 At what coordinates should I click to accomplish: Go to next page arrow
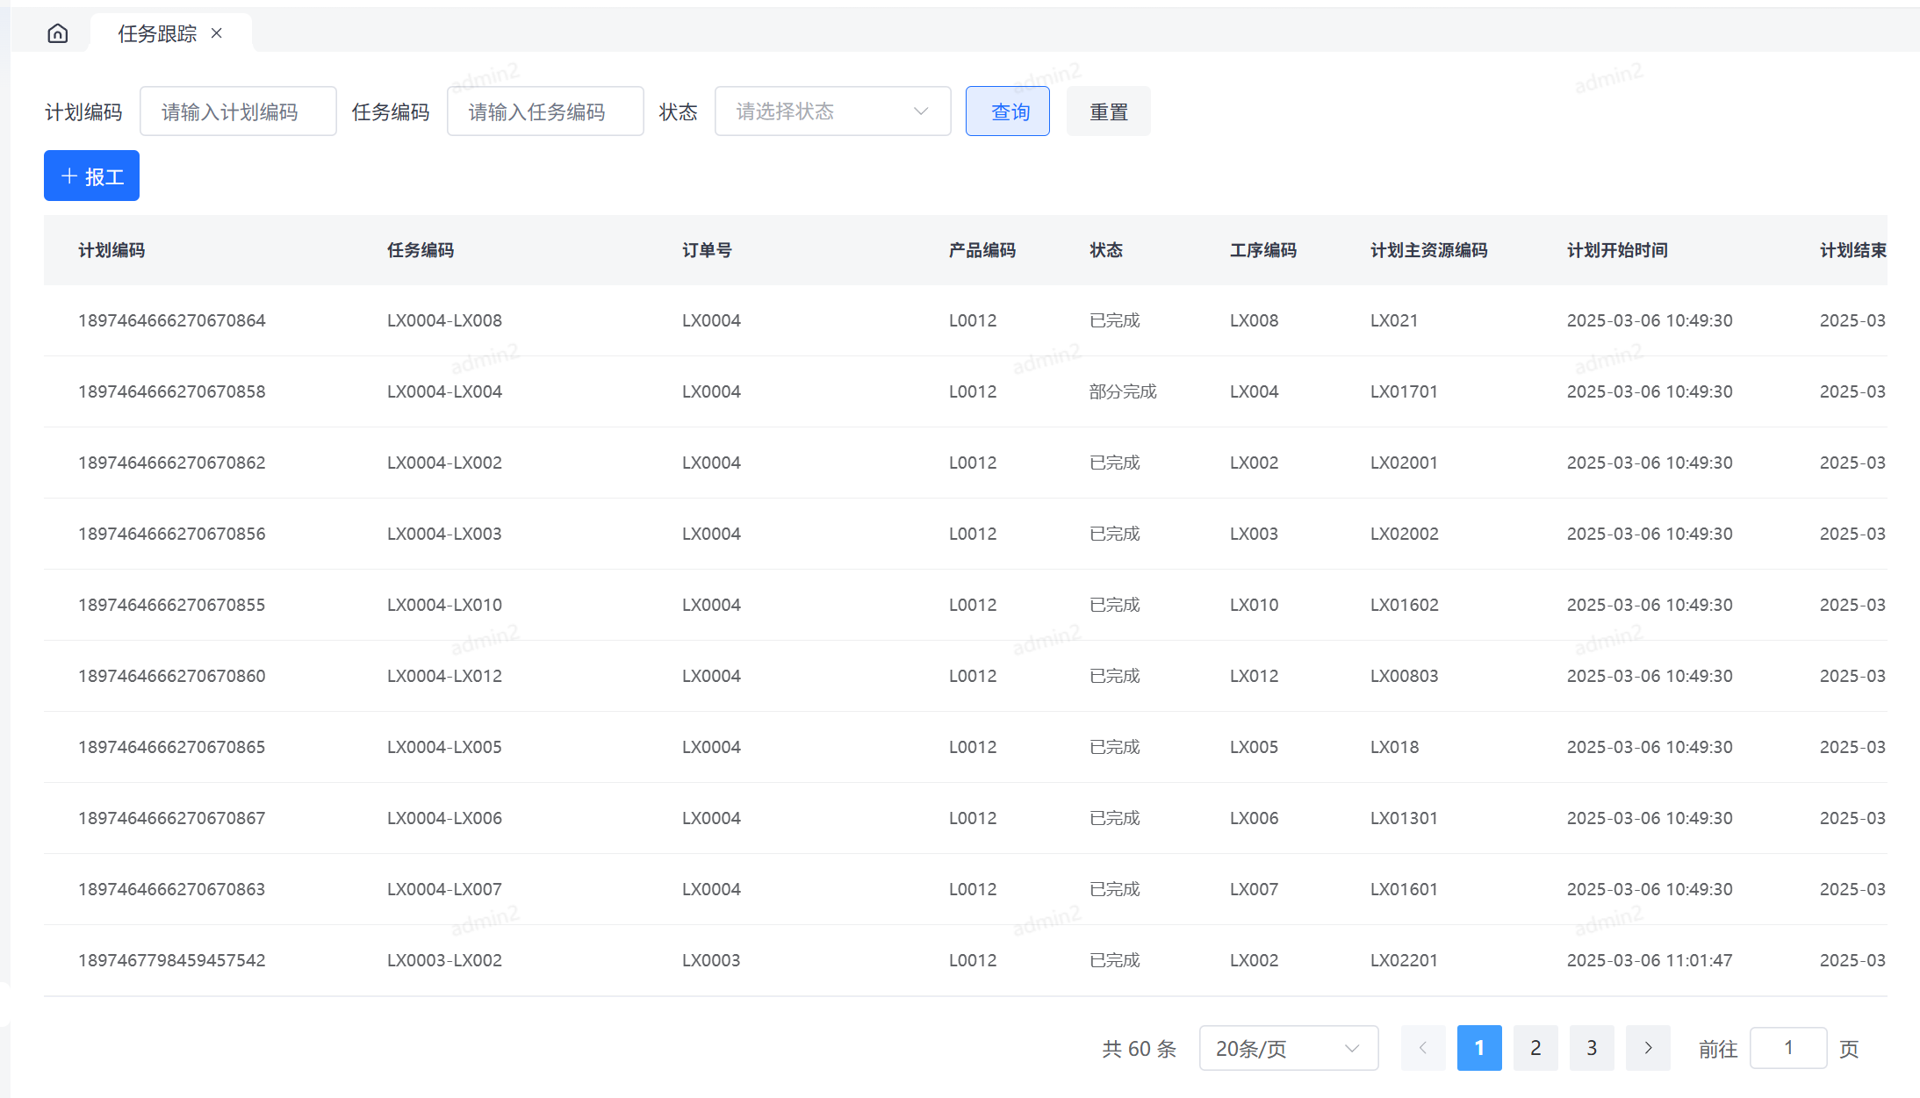click(x=1648, y=1048)
